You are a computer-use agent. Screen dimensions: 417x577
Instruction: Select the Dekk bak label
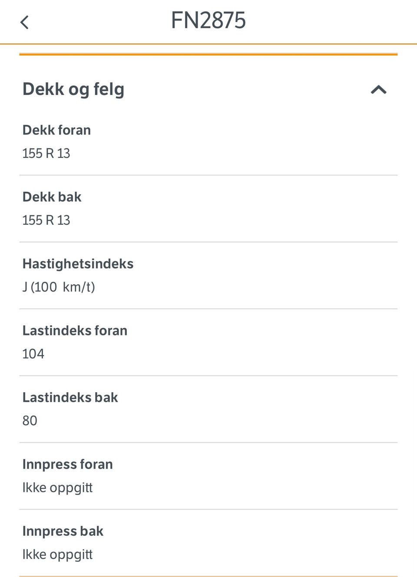tap(52, 197)
